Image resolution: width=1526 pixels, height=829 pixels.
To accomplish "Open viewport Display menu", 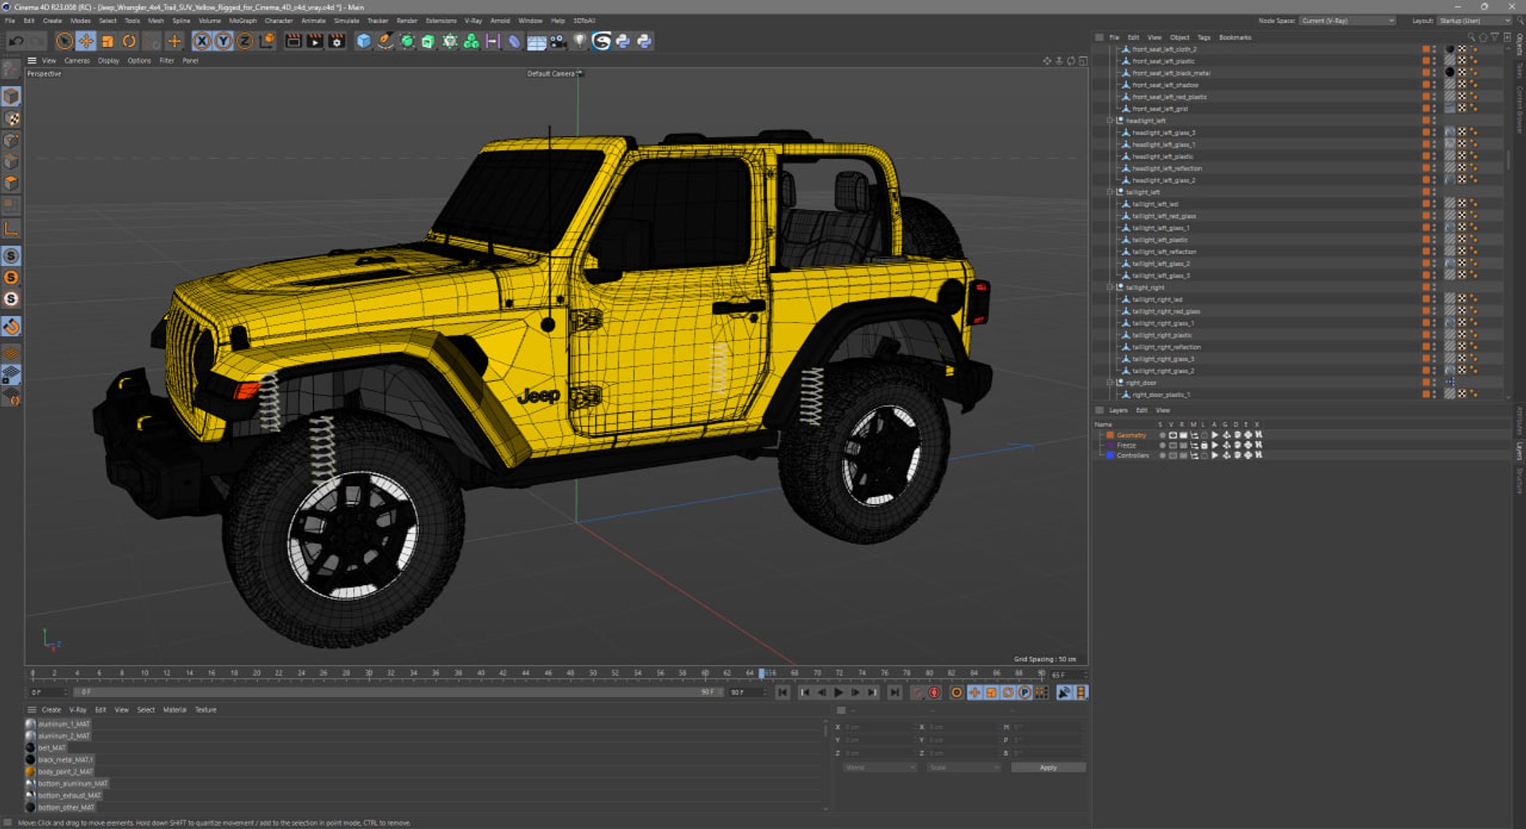I will click(x=108, y=60).
